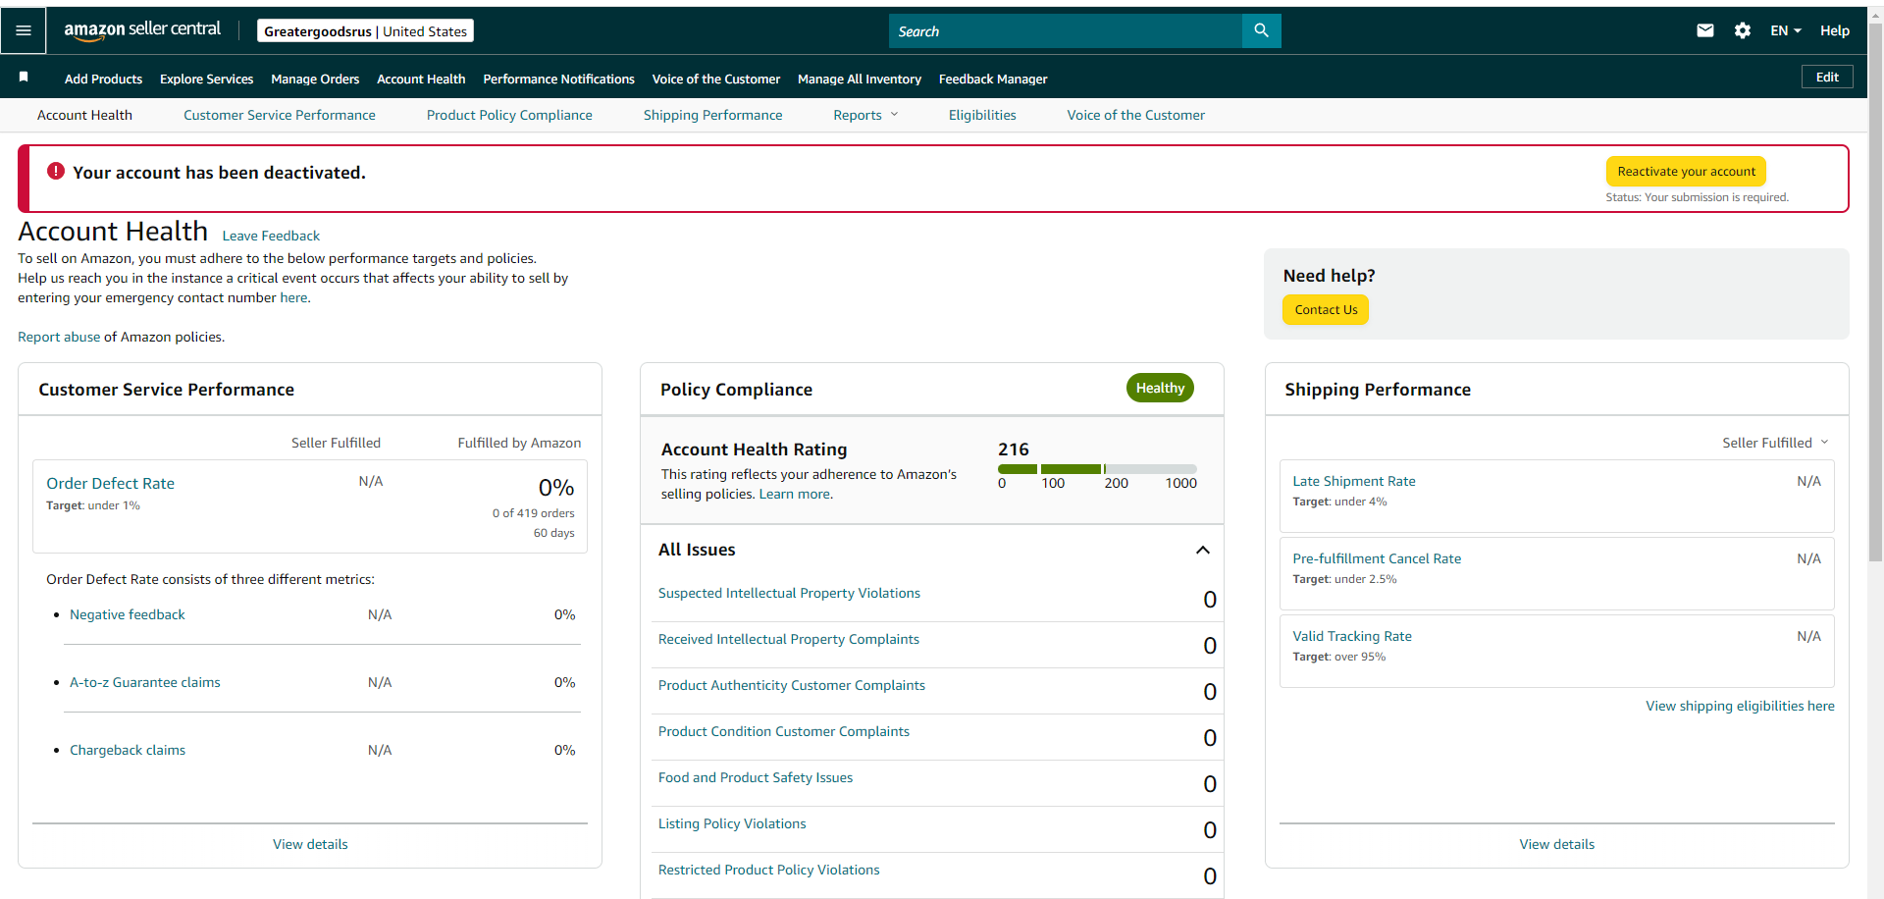Click the page vertical scrollbar
The height and width of the screenshot is (899, 1884).
(1875, 294)
